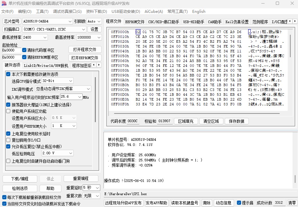
Task: Click the 打开EEPROM文件 button
Action: pos(85,58)
